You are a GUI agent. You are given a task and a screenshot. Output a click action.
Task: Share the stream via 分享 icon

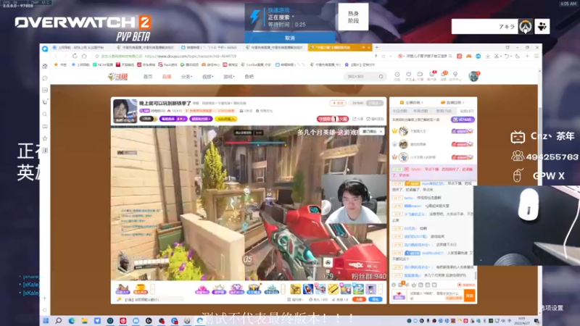pyautogui.click(x=357, y=119)
